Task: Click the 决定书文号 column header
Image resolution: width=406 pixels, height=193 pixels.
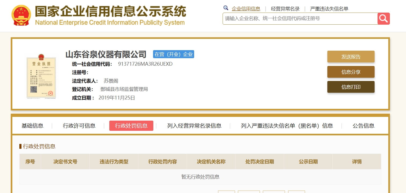Action: pyautogui.click(x=65, y=162)
